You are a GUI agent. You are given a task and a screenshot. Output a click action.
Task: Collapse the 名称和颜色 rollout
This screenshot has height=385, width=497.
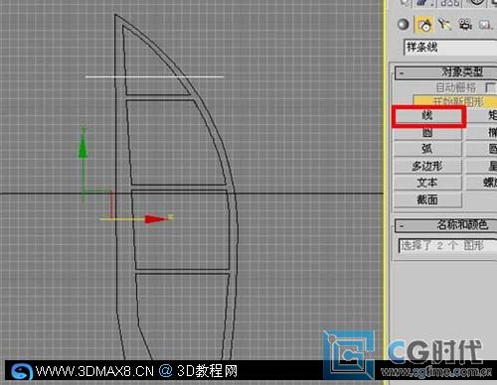[x=446, y=225]
